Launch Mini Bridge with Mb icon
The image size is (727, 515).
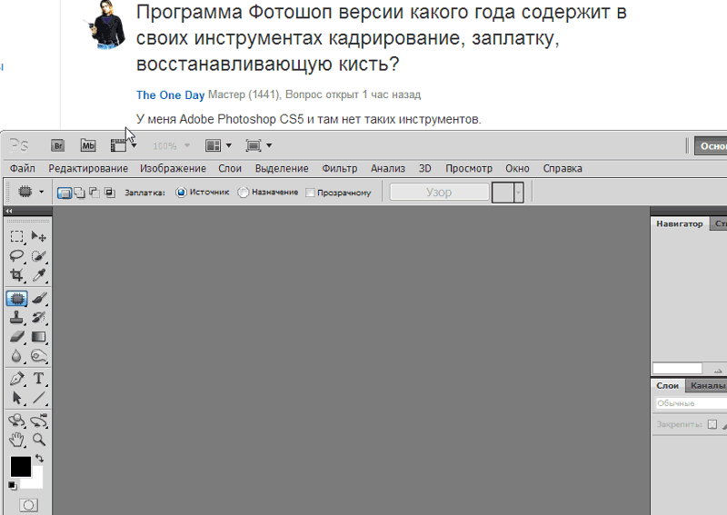point(87,145)
